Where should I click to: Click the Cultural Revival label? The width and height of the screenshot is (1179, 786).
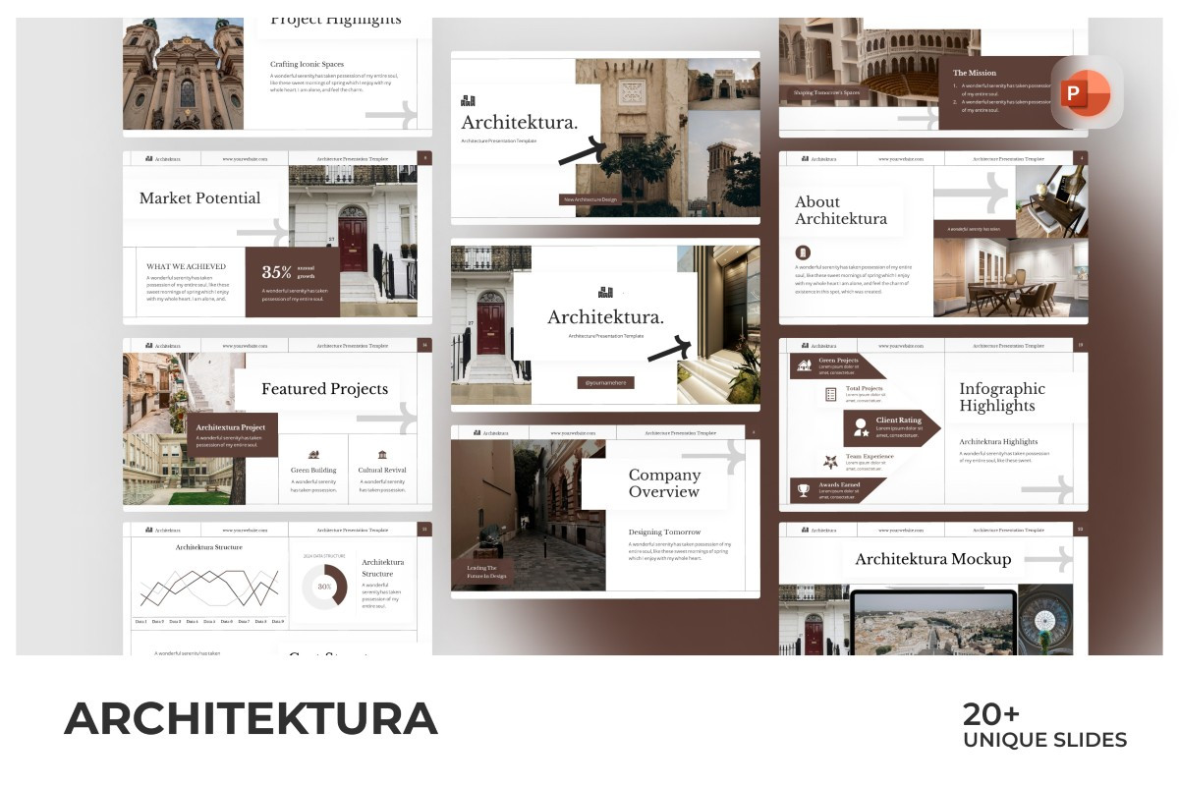click(x=382, y=470)
